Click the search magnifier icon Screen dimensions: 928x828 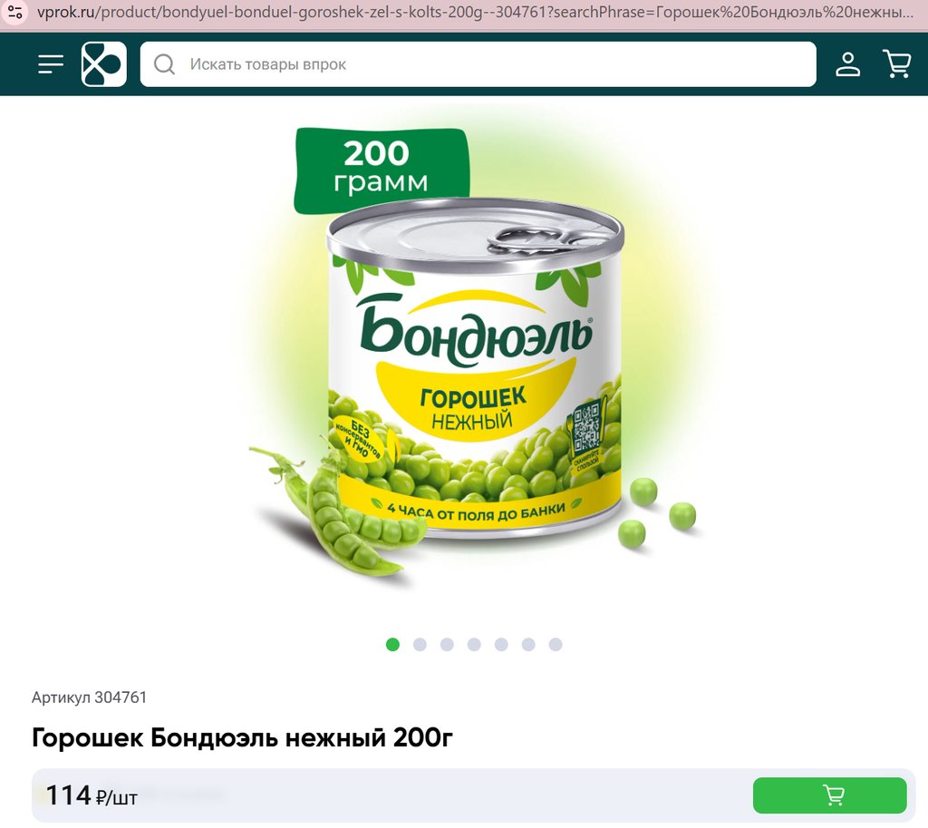164,64
